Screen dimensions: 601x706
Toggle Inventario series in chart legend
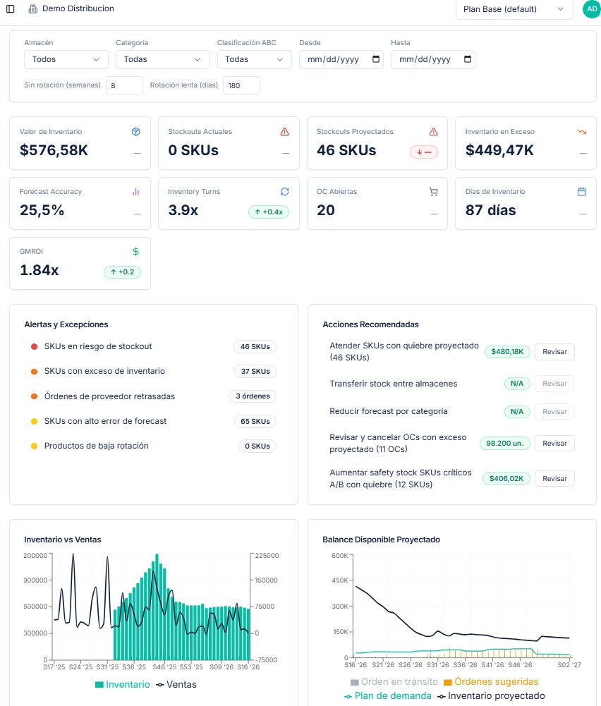point(123,684)
